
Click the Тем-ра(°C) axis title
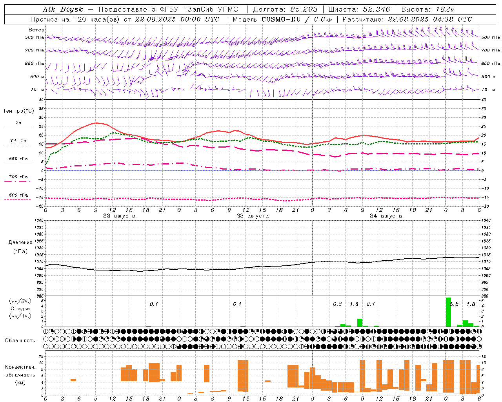[x=18, y=111]
